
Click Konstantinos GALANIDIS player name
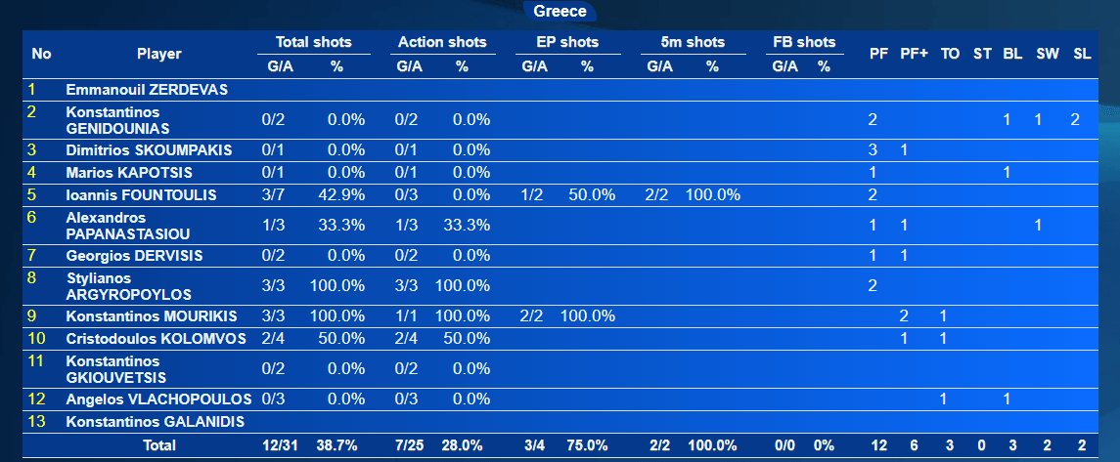[155, 422]
